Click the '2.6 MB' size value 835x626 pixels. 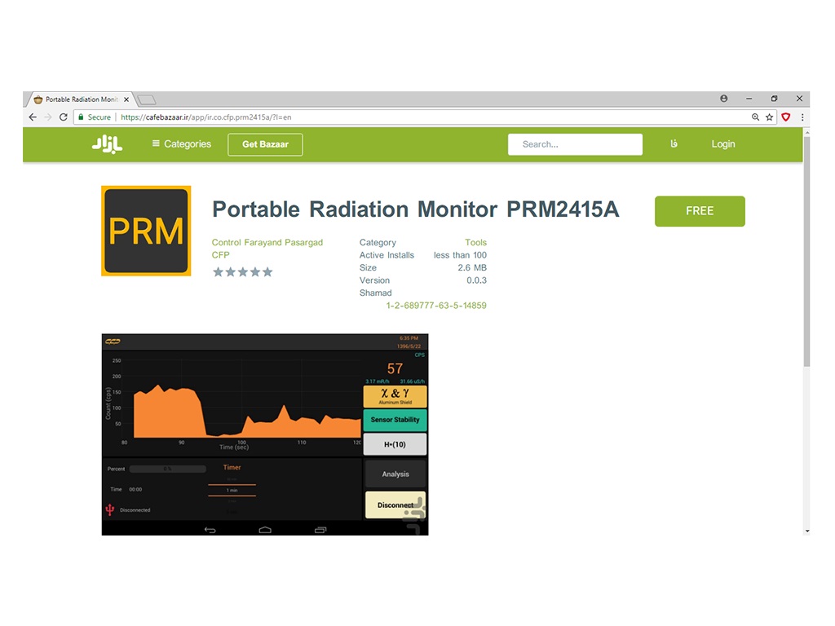472,267
